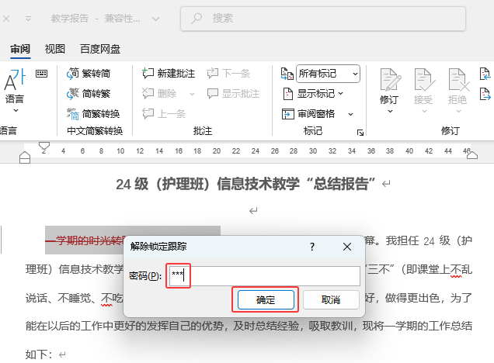Click 确定 to confirm password

point(266,299)
